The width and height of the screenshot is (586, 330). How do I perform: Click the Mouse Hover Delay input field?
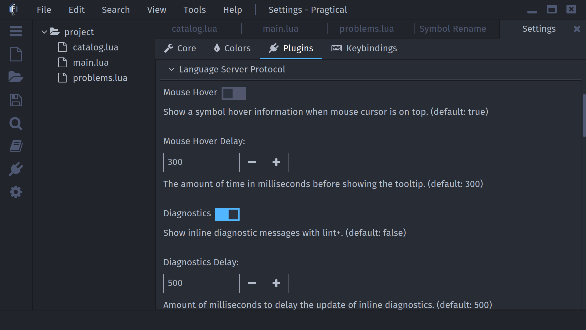201,163
